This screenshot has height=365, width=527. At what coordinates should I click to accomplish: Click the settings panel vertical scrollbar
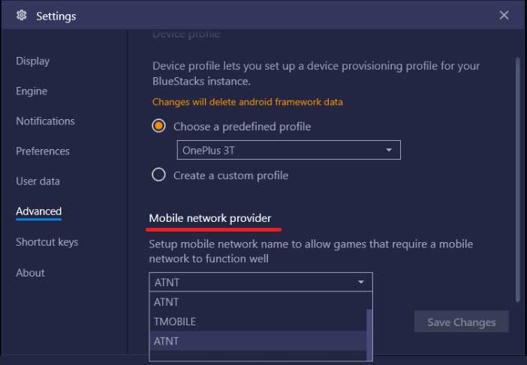(x=517, y=172)
